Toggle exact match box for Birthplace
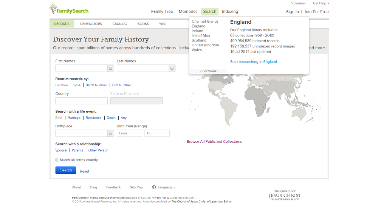Screen dimensions: 378x211 pyautogui.click(x=110, y=133)
